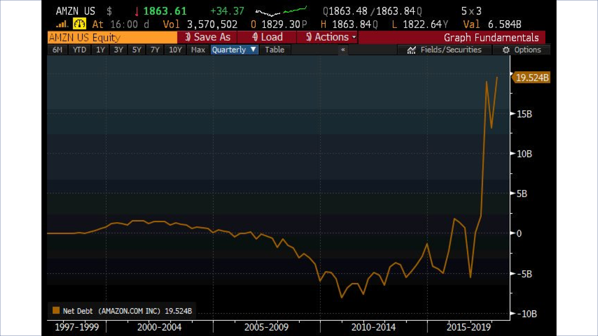This screenshot has width=598, height=336.
Task: Open the Quarterly periodicity dropdown
Action: (234, 50)
